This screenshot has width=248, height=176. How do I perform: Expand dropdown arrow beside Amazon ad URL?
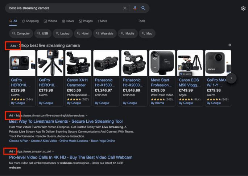pyautogui.click(x=53, y=151)
